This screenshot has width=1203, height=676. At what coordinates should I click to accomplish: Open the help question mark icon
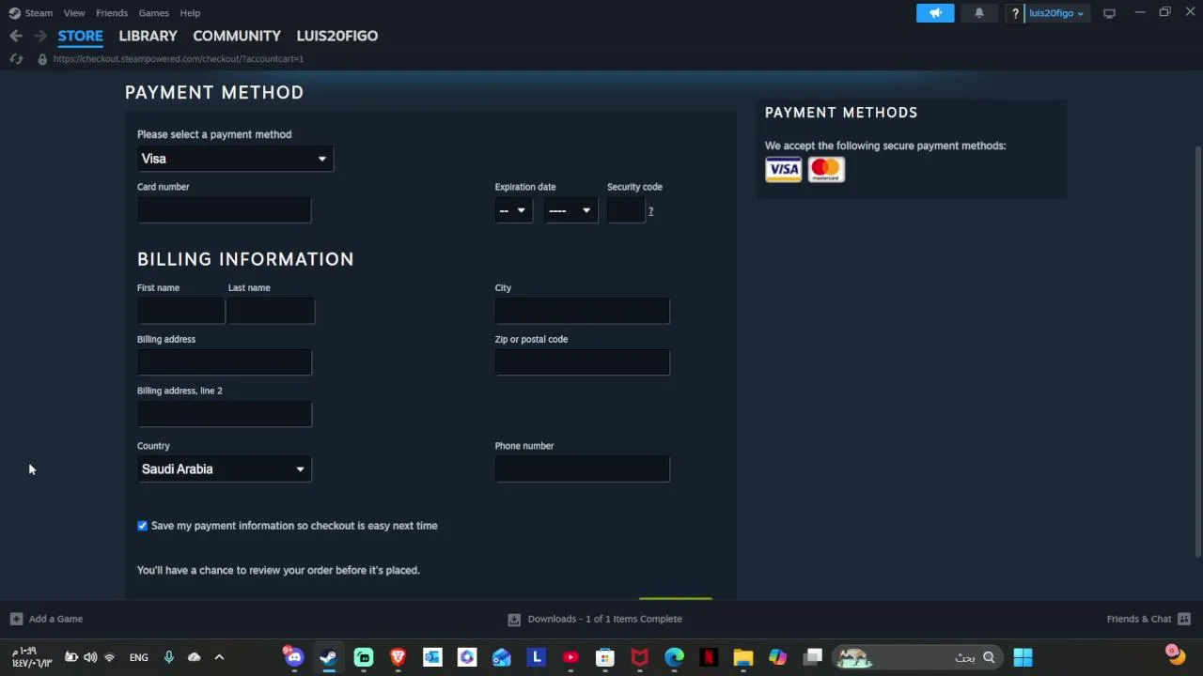[x=1015, y=13]
